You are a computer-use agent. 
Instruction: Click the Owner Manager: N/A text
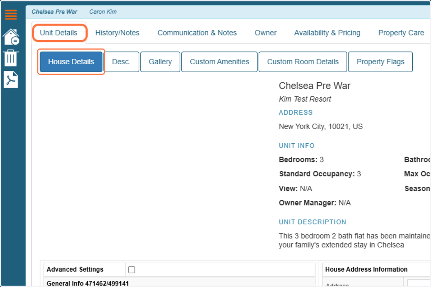tap(315, 203)
